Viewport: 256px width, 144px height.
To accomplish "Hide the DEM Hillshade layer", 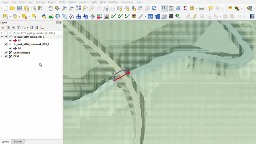I will (6, 53).
